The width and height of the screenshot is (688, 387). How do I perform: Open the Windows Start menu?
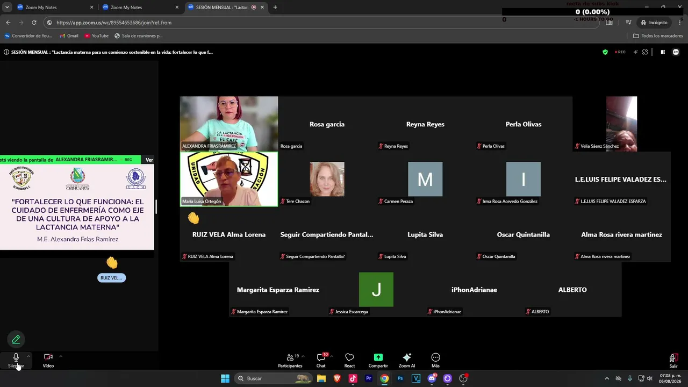[225, 378]
